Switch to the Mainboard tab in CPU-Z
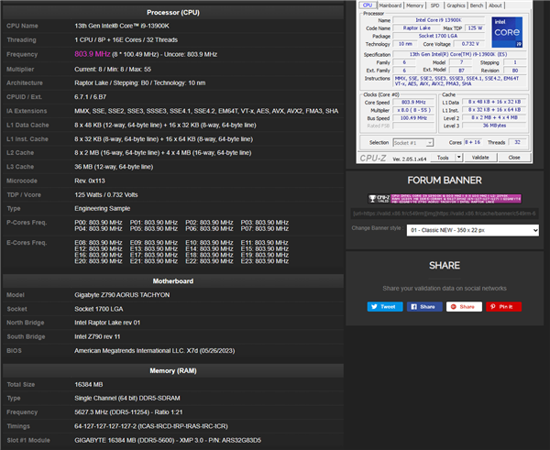This screenshot has width=550, height=450. pyautogui.click(x=390, y=5)
